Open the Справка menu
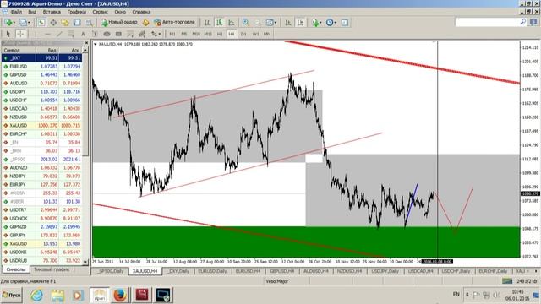 click(141, 12)
